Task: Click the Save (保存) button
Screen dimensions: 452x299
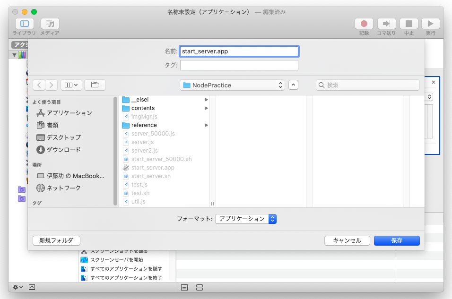Action: coord(397,240)
